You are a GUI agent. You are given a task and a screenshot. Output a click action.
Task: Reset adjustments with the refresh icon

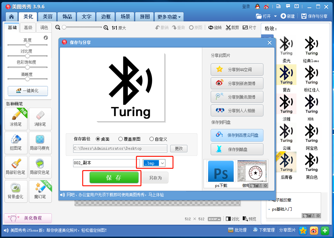pos(46,38)
